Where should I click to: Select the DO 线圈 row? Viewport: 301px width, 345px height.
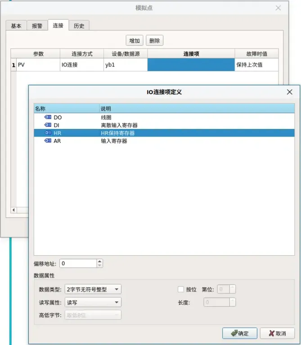click(x=164, y=117)
